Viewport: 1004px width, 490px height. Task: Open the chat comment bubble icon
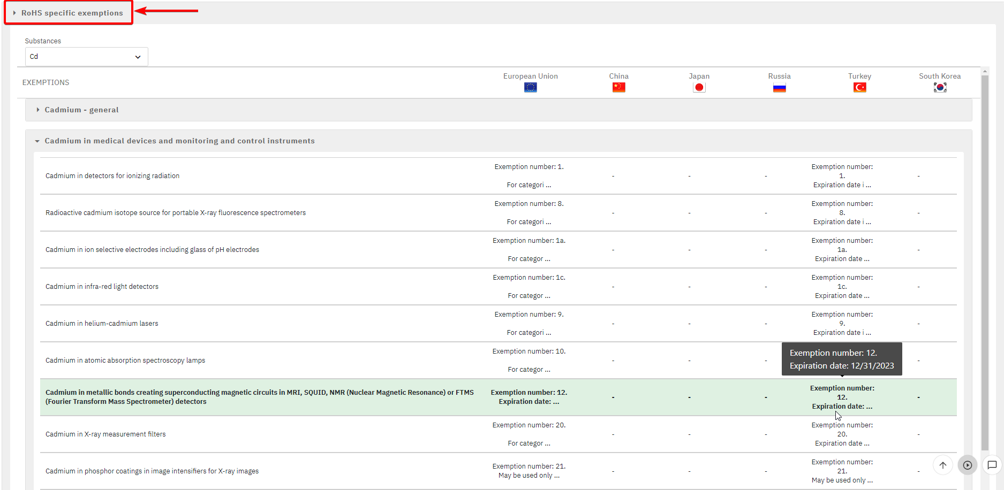point(992,465)
